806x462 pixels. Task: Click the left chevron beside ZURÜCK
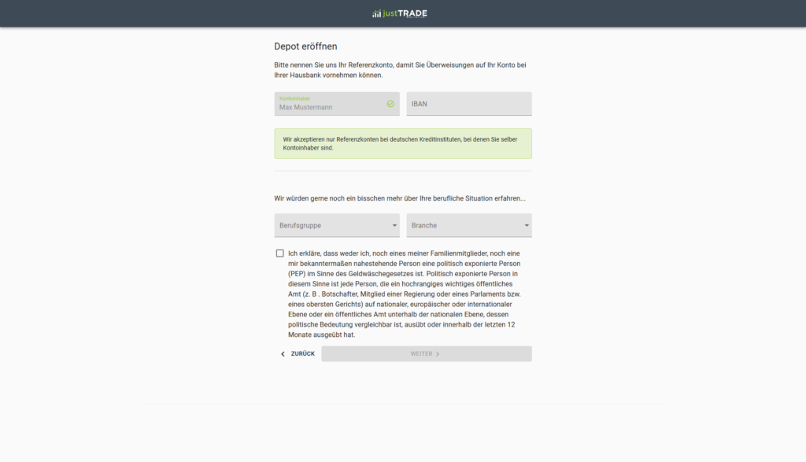[283, 354]
